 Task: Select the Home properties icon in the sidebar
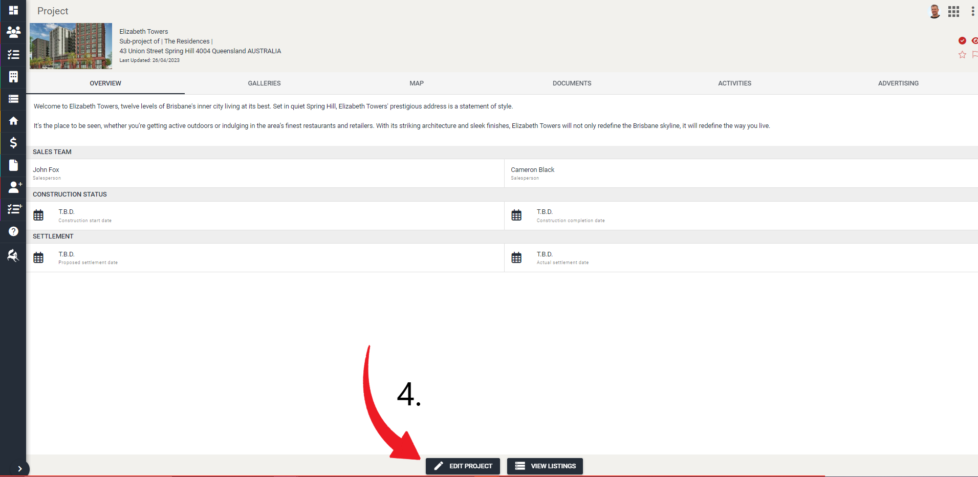coord(13,121)
